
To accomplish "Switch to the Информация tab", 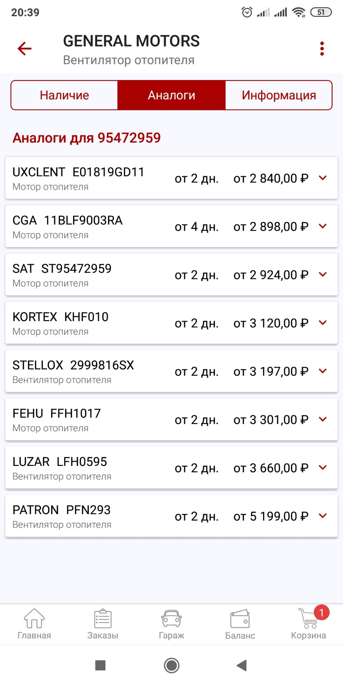I will coord(279,95).
